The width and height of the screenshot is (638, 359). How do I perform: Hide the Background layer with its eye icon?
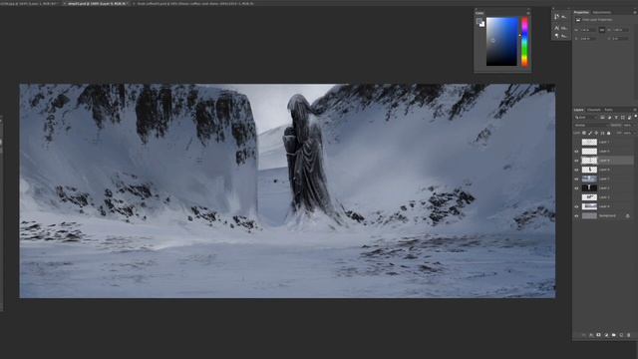point(576,215)
